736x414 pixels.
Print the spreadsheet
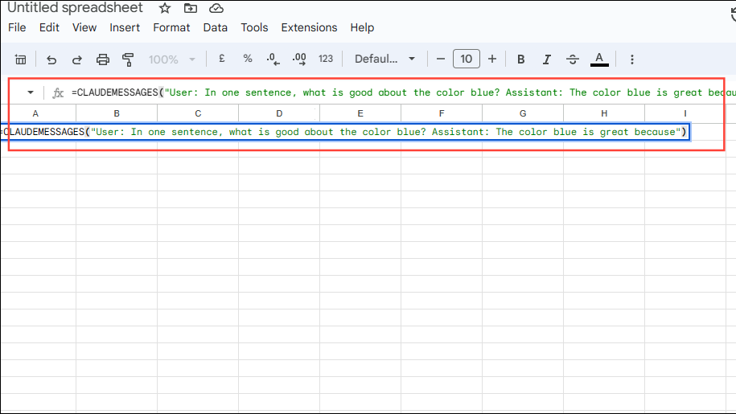click(103, 59)
